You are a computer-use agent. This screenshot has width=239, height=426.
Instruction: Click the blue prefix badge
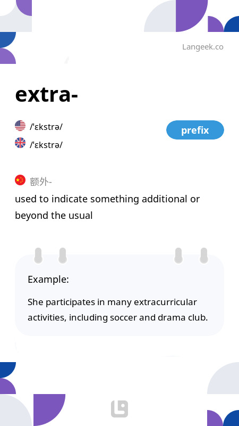coord(195,130)
